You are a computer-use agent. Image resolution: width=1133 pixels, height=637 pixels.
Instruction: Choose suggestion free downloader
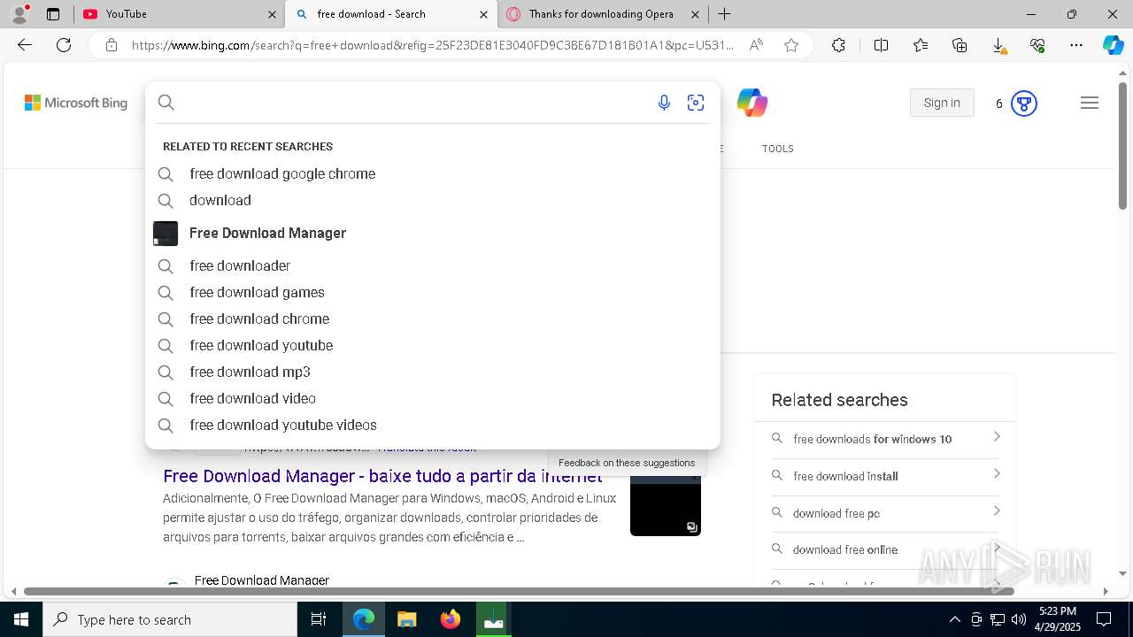(433, 265)
